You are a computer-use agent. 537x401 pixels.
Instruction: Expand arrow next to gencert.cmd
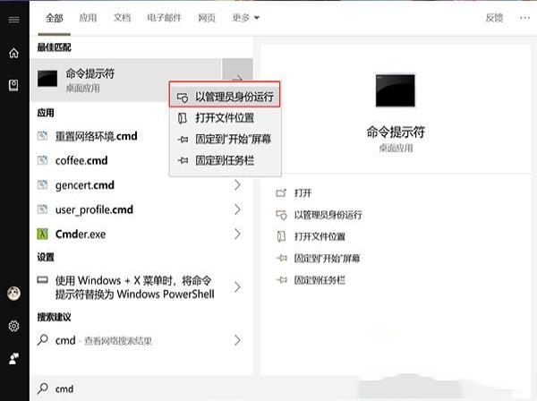pos(237,185)
